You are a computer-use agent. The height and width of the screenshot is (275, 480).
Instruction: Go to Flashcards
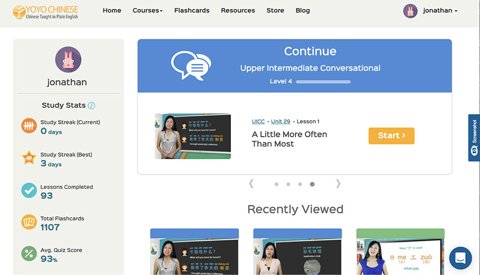click(x=191, y=11)
